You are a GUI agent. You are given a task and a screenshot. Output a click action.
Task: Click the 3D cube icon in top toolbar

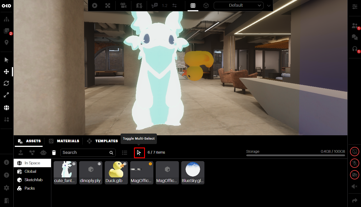click(x=206, y=5)
